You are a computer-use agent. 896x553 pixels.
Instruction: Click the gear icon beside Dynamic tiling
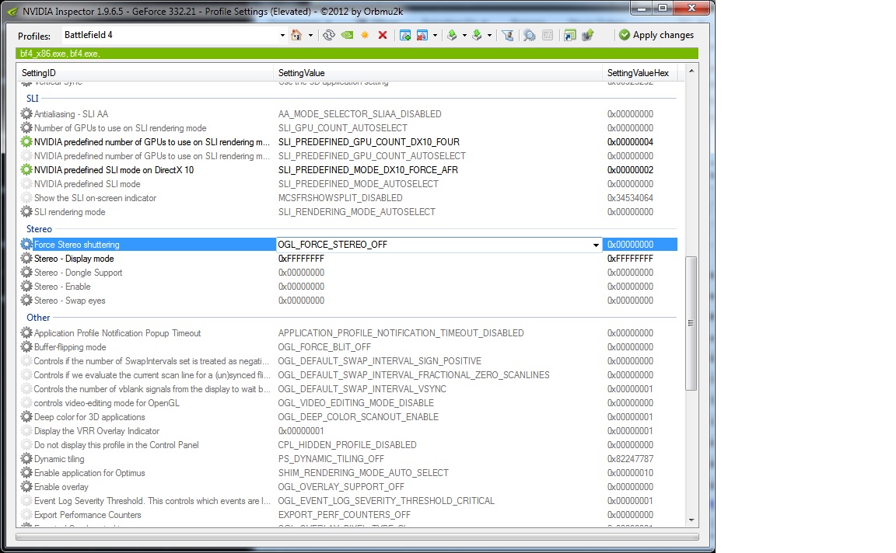[x=26, y=459]
